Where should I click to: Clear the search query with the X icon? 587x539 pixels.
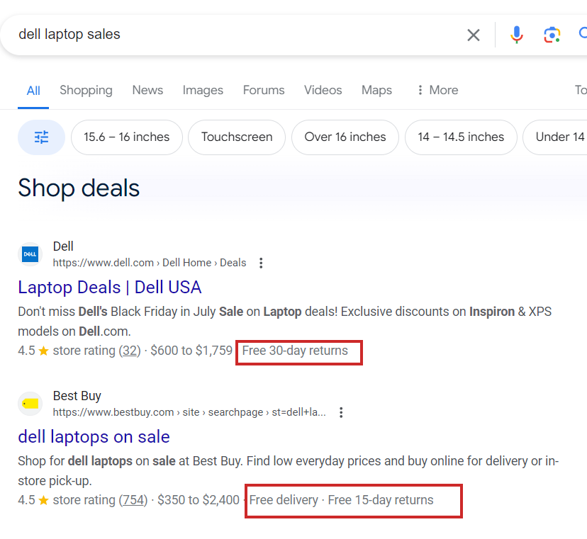(474, 34)
